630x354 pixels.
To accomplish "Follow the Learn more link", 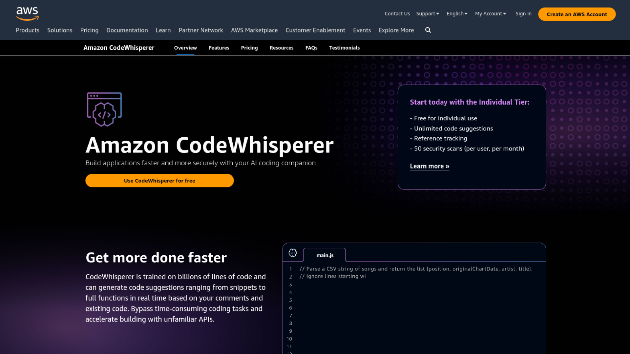I will click(x=429, y=166).
